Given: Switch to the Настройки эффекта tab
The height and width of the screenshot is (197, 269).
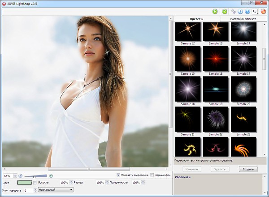Looking at the screenshot, I should [243, 19].
